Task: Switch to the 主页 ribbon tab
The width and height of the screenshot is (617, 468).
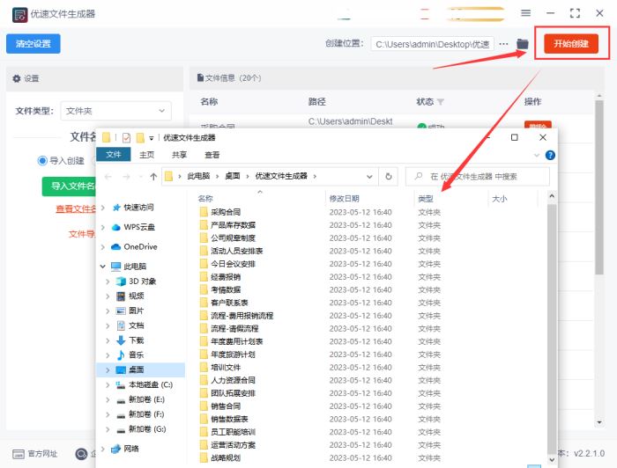Action: 147,155
